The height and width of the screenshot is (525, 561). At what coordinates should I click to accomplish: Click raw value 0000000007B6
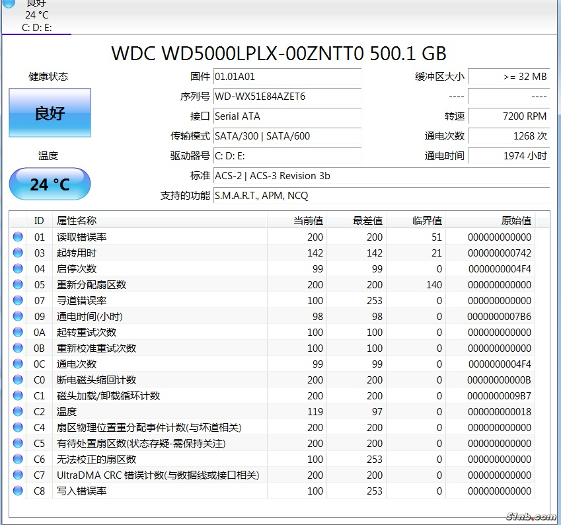500,317
